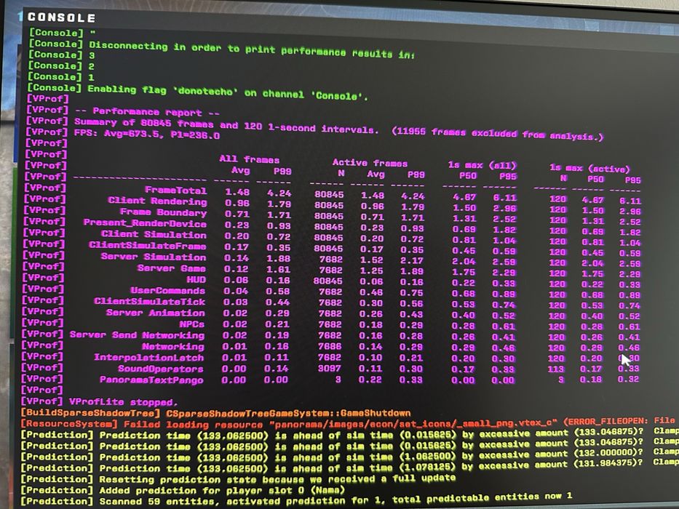
Task: Select the Present_RenderDevice row label
Action: (145, 223)
